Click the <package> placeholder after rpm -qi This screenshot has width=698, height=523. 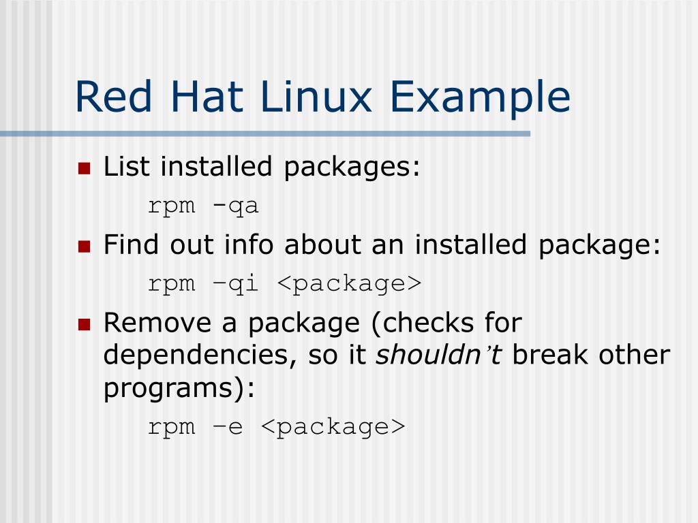coord(350,284)
